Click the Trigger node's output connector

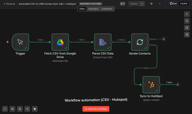point(29,42)
